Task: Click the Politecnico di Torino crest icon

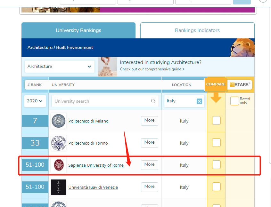Action: coord(58,143)
